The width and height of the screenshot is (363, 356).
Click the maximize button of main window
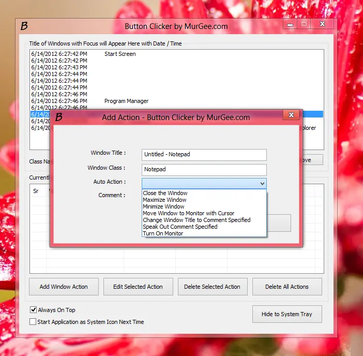click(304, 24)
